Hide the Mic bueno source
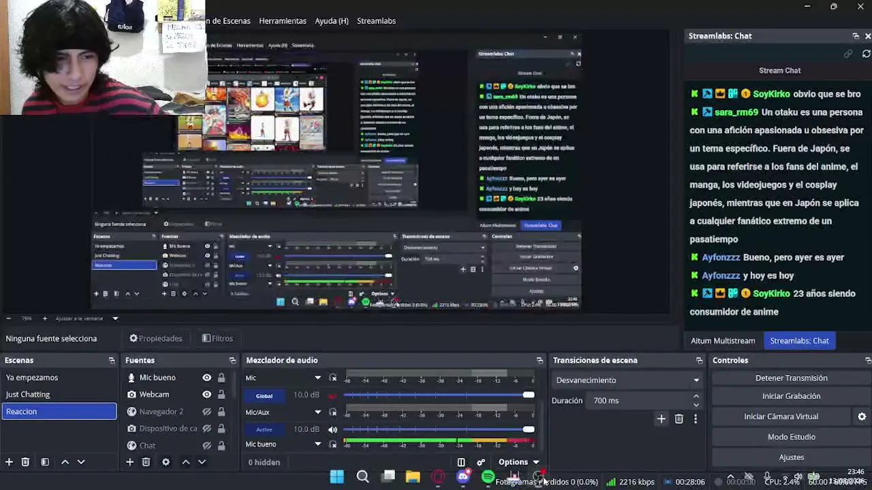The height and width of the screenshot is (490, 872). point(206,378)
